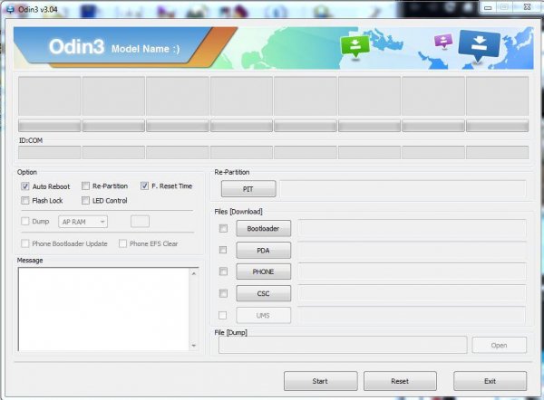Click the first progress bar slot
The width and height of the screenshot is (544, 400).
click(49, 126)
